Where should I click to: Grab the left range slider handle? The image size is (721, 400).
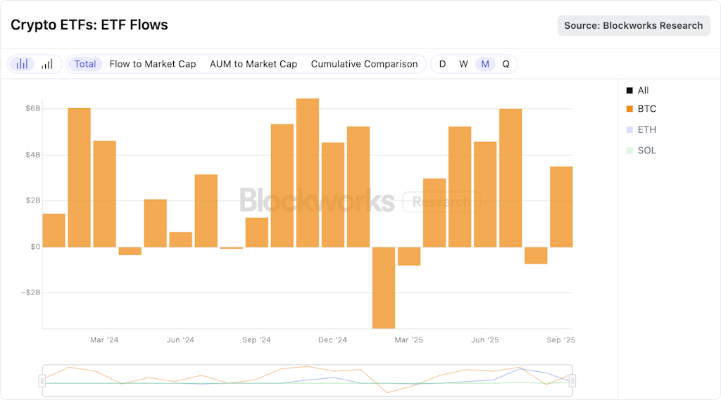[42, 381]
